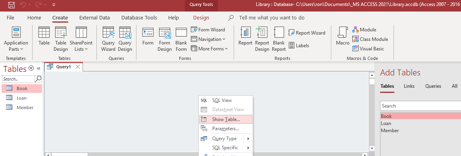Start the Form Wizard
The image size is (461, 156).
208,30
